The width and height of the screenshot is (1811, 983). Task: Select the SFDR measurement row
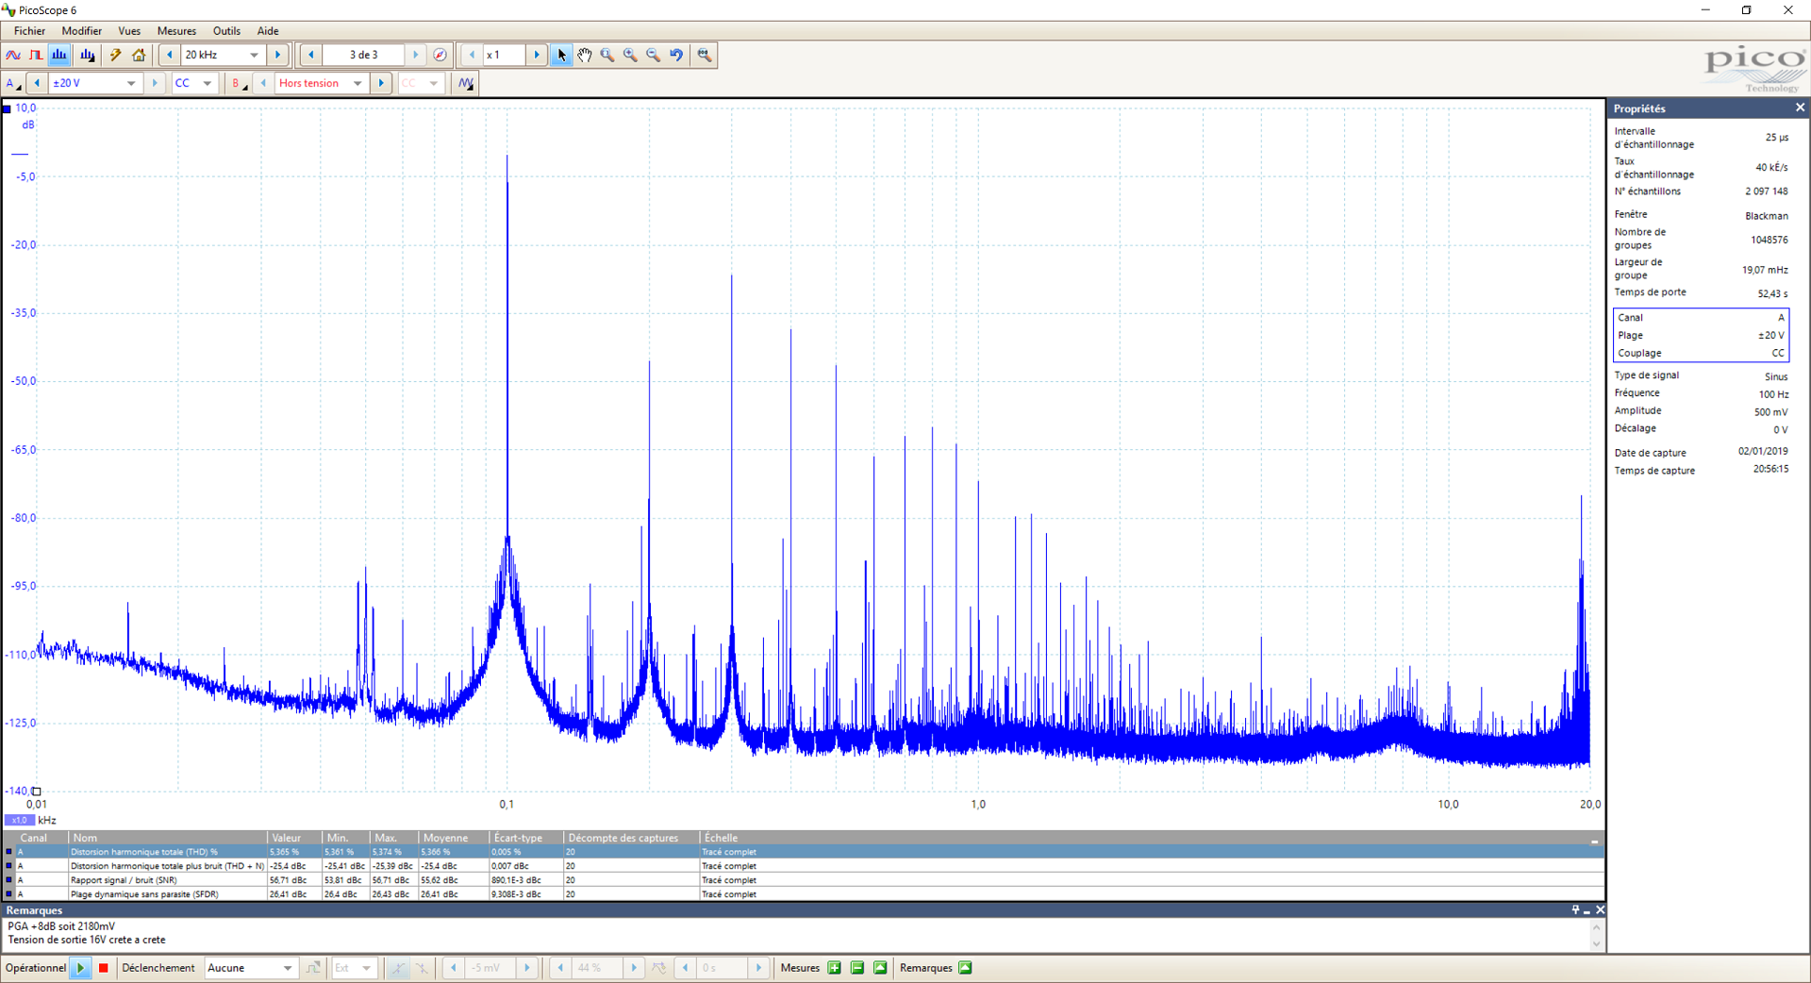804,894
